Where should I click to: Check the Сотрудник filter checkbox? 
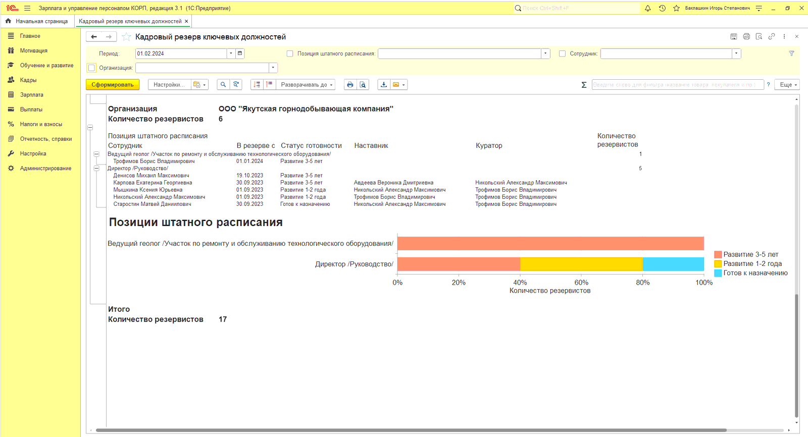pos(562,53)
